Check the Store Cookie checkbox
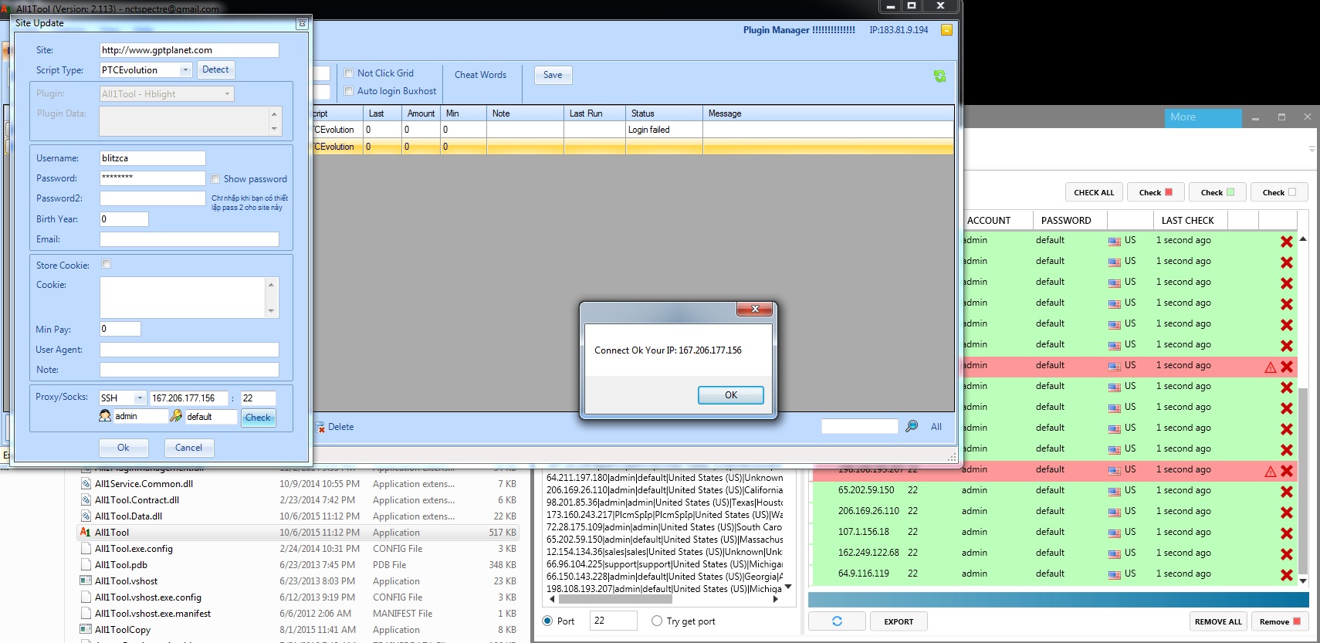 pos(107,265)
